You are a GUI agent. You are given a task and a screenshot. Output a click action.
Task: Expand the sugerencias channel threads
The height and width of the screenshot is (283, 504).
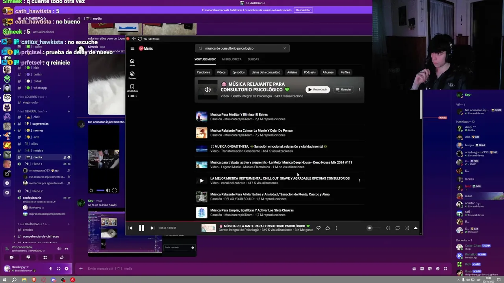15,124
